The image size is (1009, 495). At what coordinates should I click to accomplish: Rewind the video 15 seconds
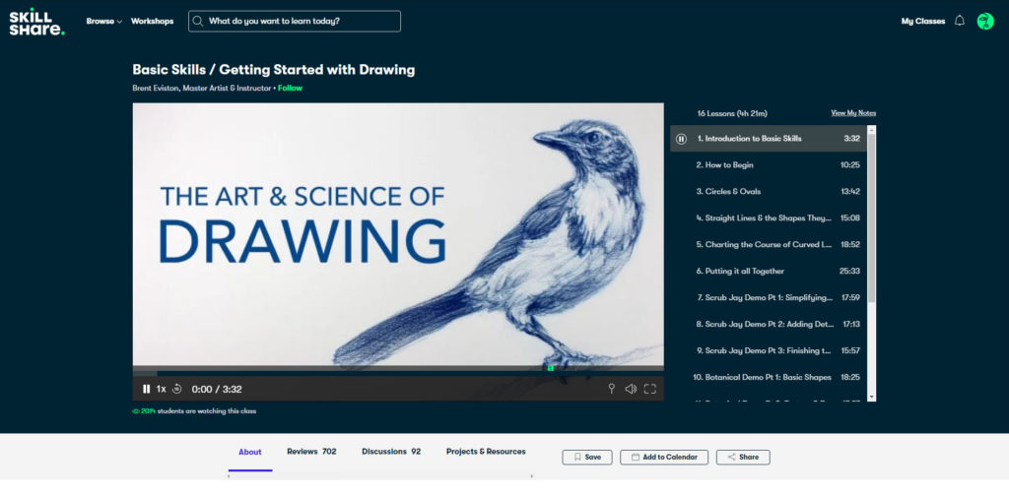coord(177,389)
